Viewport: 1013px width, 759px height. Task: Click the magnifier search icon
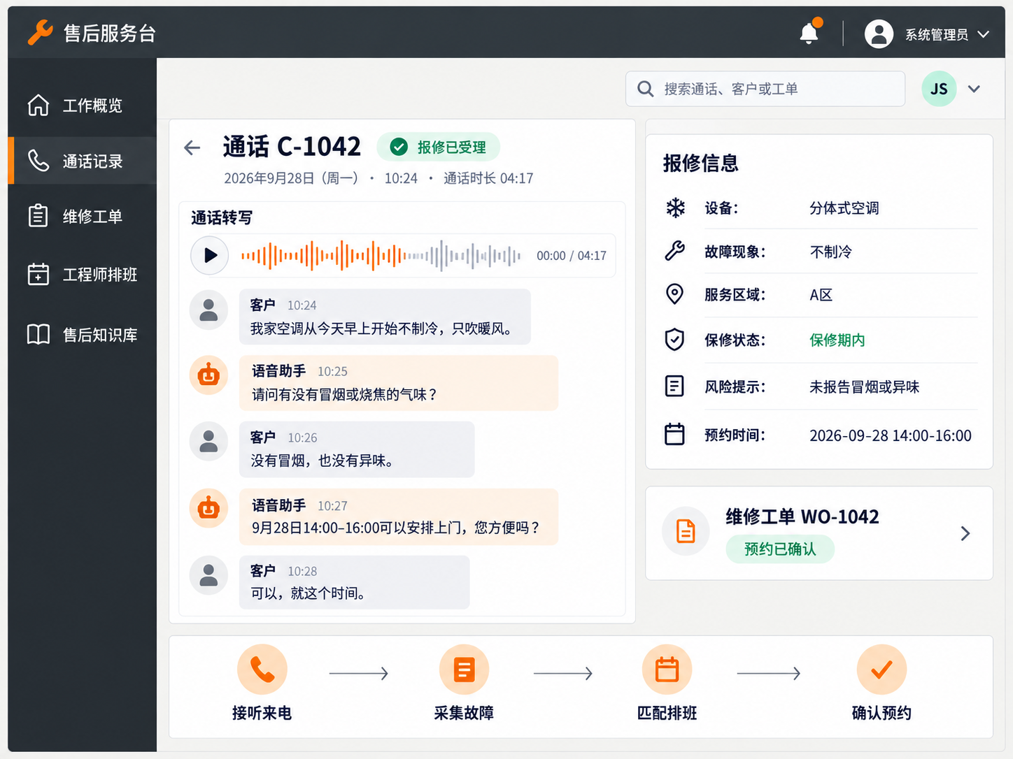coord(646,89)
